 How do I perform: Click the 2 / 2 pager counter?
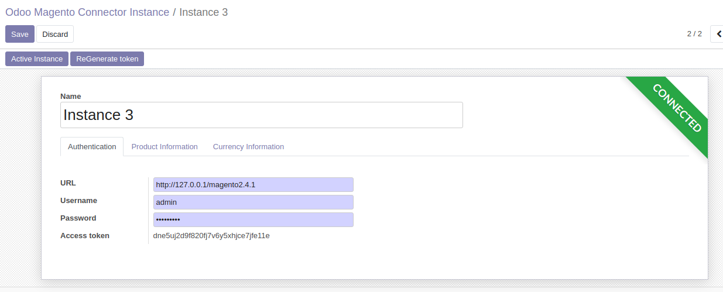click(x=694, y=34)
